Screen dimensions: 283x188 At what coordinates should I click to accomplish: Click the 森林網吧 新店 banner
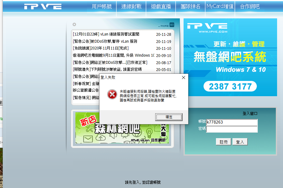122,128
